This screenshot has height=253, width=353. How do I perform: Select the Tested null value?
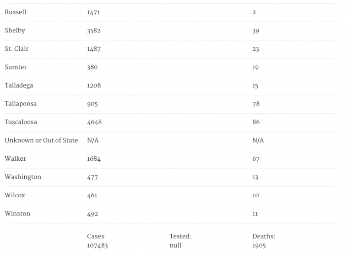click(x=175, y=245)
